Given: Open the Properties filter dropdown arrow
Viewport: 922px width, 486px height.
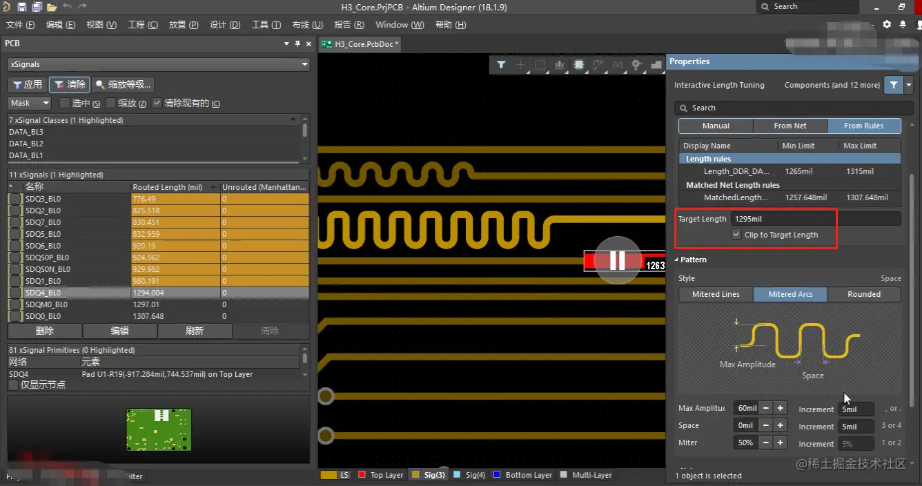Looking at the screenshot, I should tap(909, 85).
